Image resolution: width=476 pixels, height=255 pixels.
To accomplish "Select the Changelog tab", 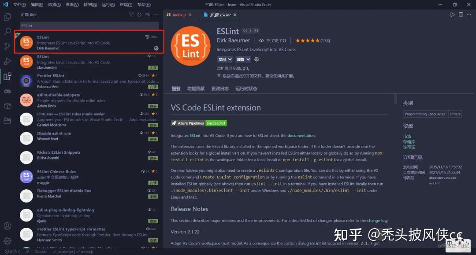I will 220,89.
